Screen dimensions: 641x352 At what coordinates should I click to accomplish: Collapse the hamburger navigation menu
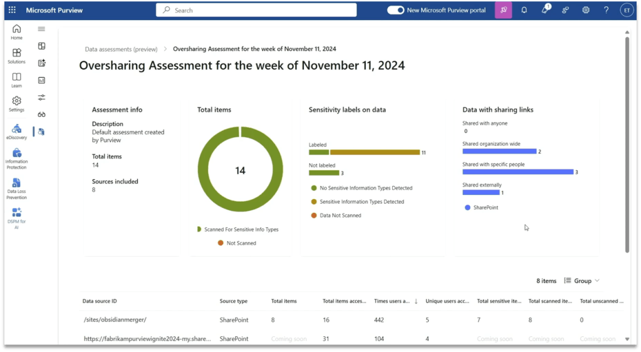point(41,29)
